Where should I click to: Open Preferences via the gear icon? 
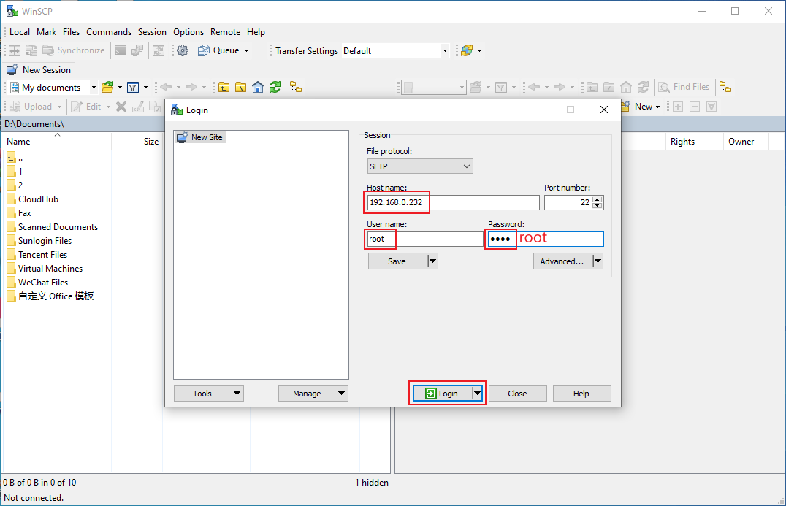[183, 50]
